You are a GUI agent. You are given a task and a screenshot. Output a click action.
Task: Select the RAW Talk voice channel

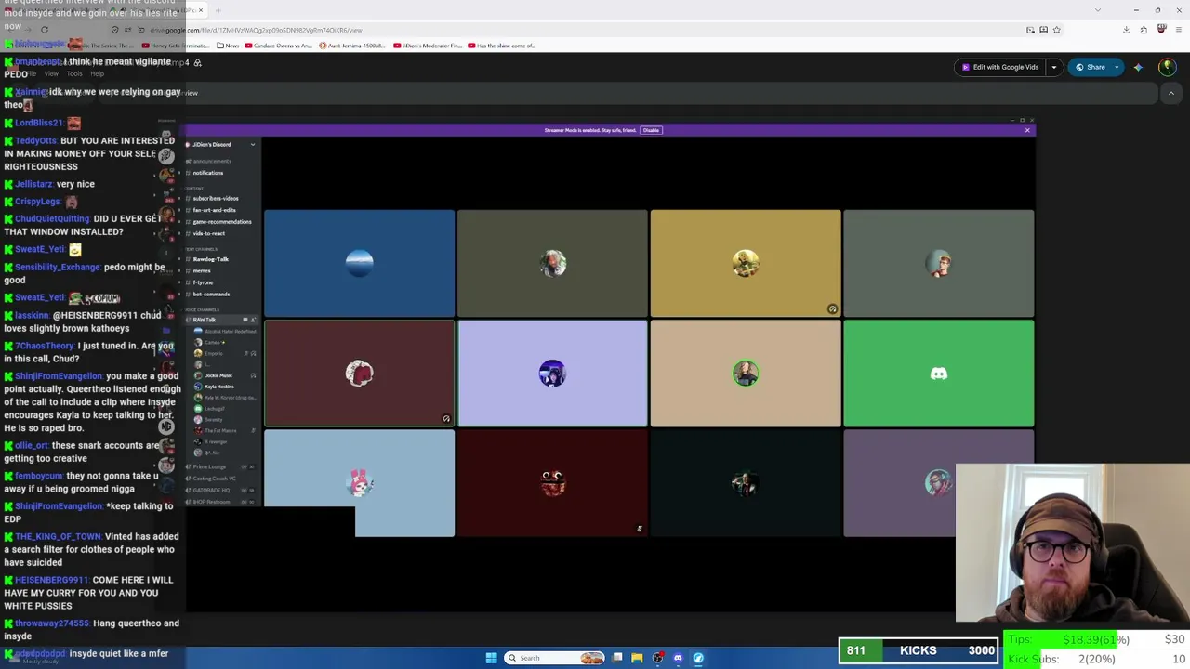click(x=205, y=320)
